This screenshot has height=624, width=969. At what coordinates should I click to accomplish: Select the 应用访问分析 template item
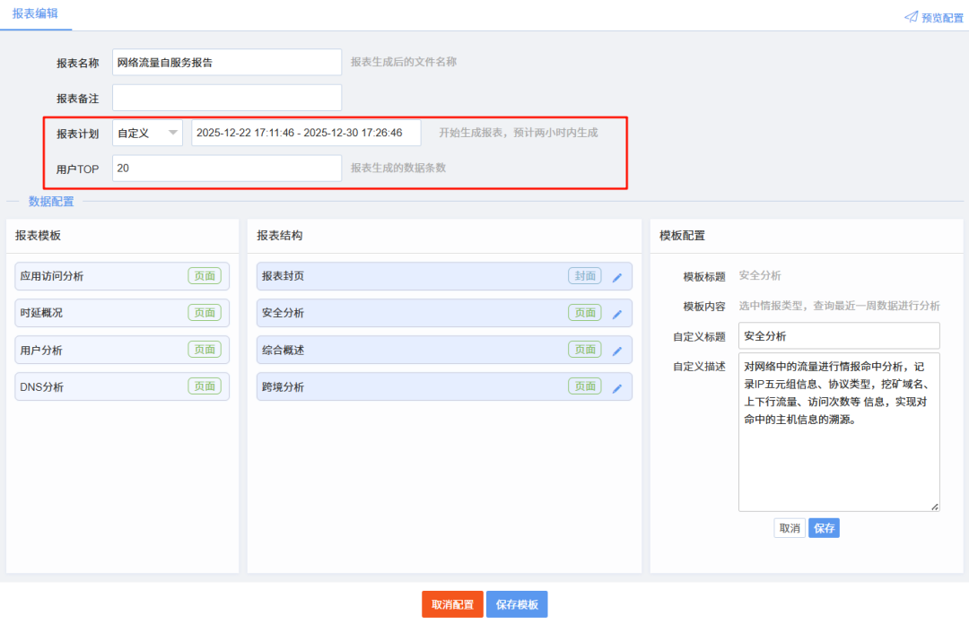pos(122,276)
